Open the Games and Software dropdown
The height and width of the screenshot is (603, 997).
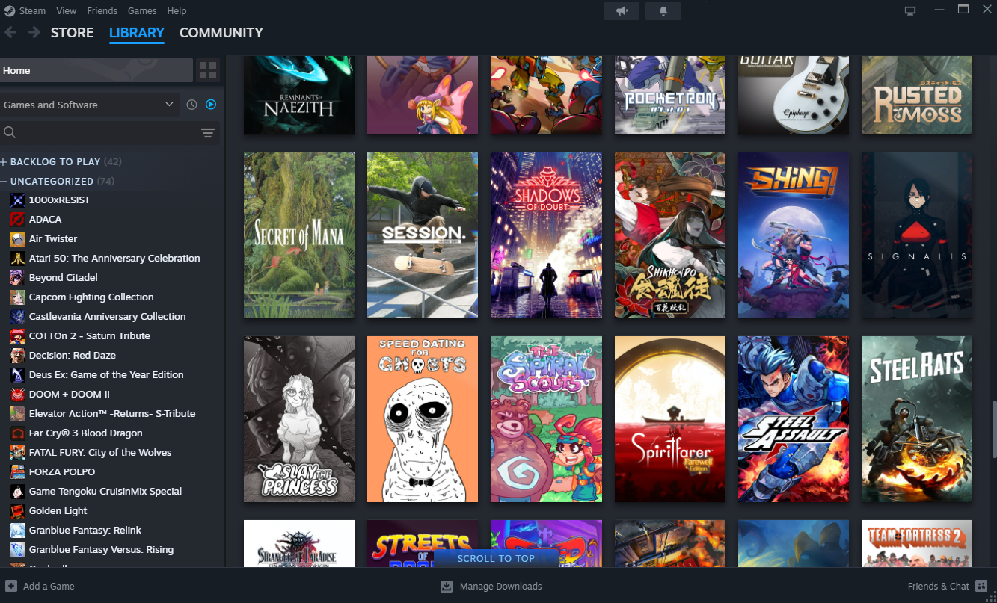(x=90, y=105)
